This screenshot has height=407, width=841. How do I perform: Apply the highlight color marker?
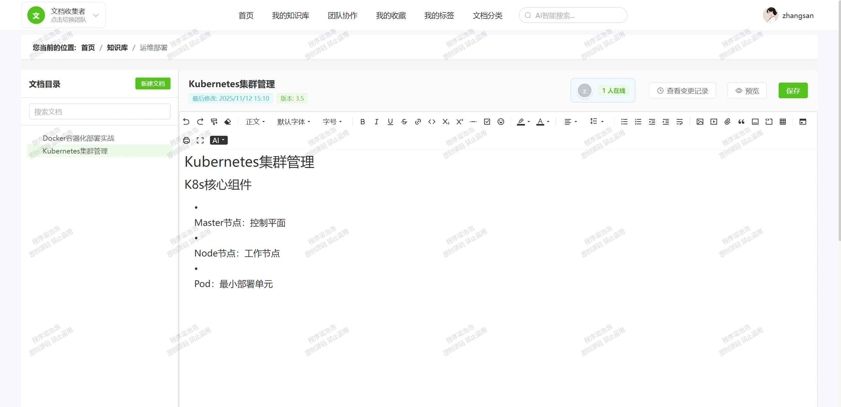point(521,122)
